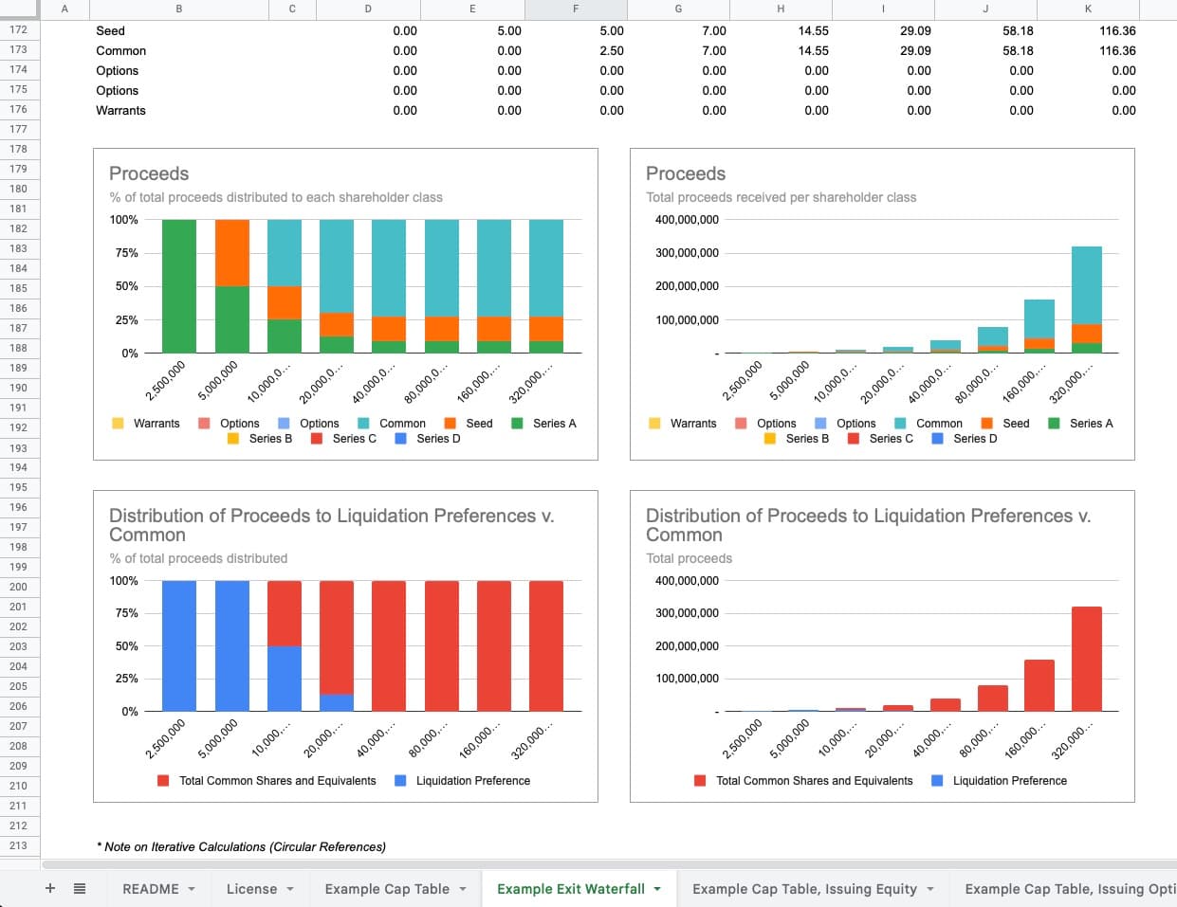Viewport: 1177px width, 907px height.
Task: Select the Series B yellow legend icon, left chart
Action: coord(233,439)
